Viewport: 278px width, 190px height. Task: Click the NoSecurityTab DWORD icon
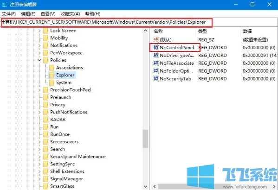click(156, 79)
